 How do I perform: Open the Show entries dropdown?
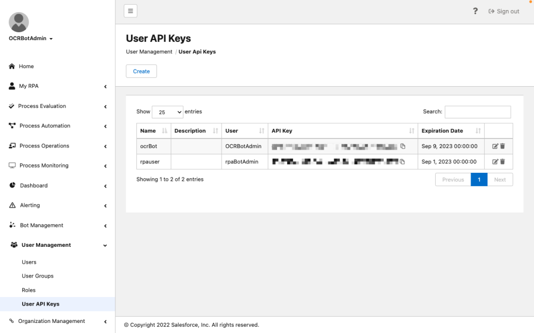(x=167, y=112)
